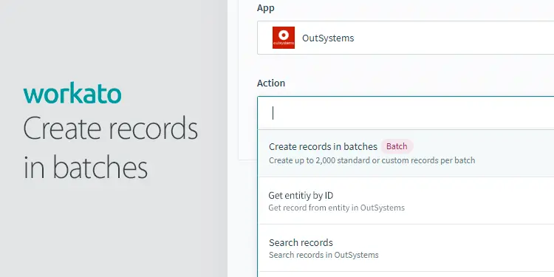This screenshot has width=554, height=277.
Task: Click the OutSystems app logo icon
Action: [284, 38]
